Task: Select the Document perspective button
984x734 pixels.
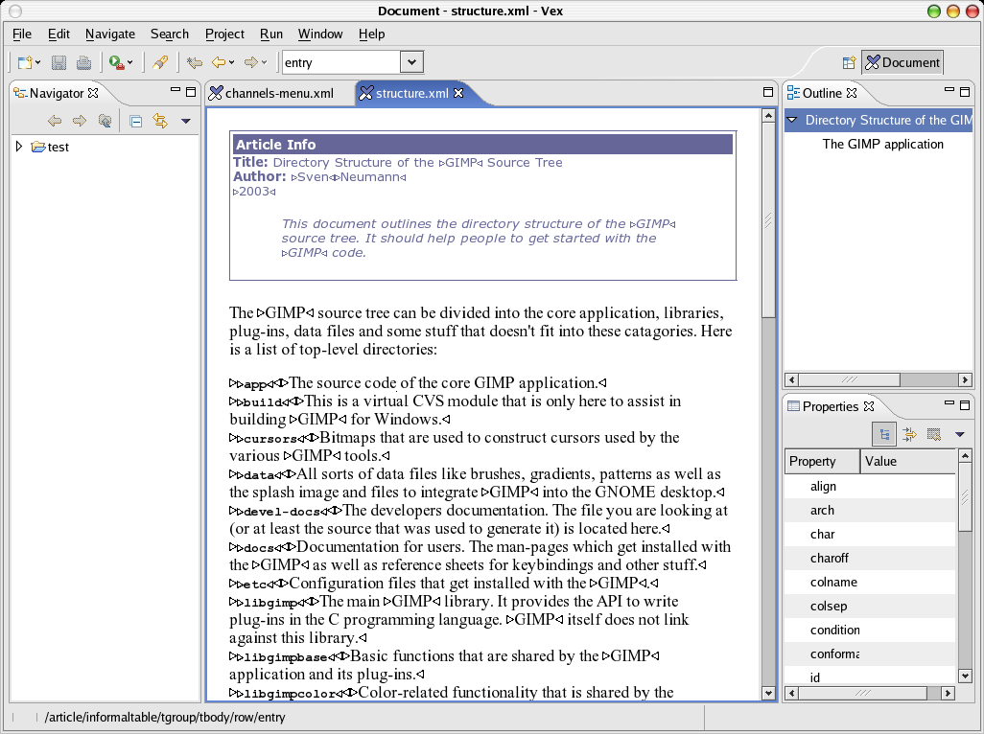Action: coord(902,62)
